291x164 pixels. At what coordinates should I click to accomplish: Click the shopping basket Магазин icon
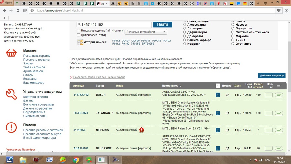(x=11, y=53)
